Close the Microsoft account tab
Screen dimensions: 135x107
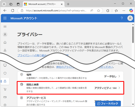pyautogui.click(x=62, y=4)
